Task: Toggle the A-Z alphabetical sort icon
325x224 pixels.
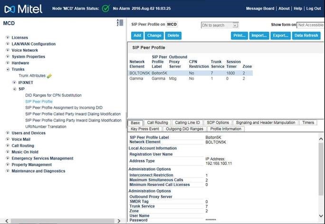Action: [x=120, y=23]
